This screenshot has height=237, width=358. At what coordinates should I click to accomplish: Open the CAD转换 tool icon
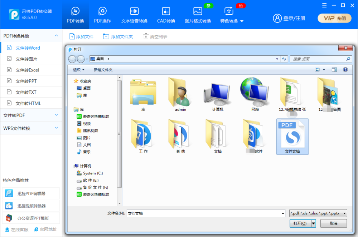tap(166, 11)
